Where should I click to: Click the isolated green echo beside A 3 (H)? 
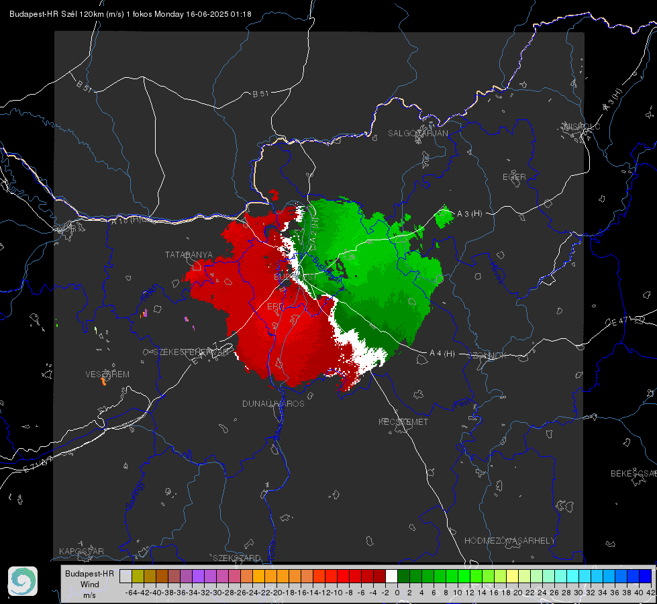pyautogui.click(x=444, y=217)
